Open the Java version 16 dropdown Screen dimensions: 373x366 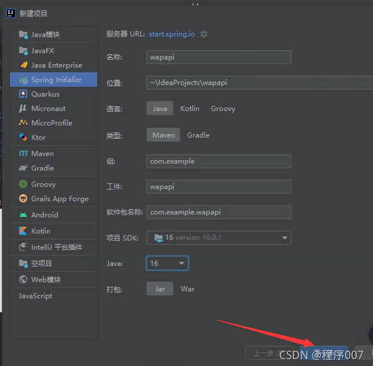coord(167,263)
